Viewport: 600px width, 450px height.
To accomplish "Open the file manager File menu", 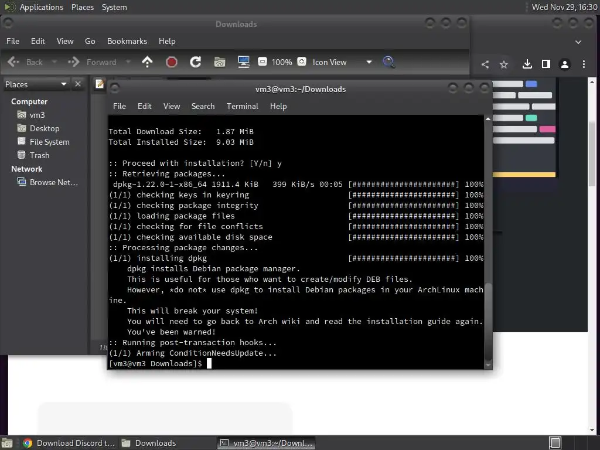I will click(x=13, y=41).
